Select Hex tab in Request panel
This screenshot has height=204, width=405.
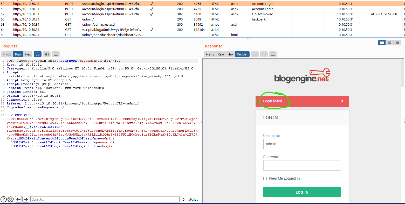click(28, 54)
